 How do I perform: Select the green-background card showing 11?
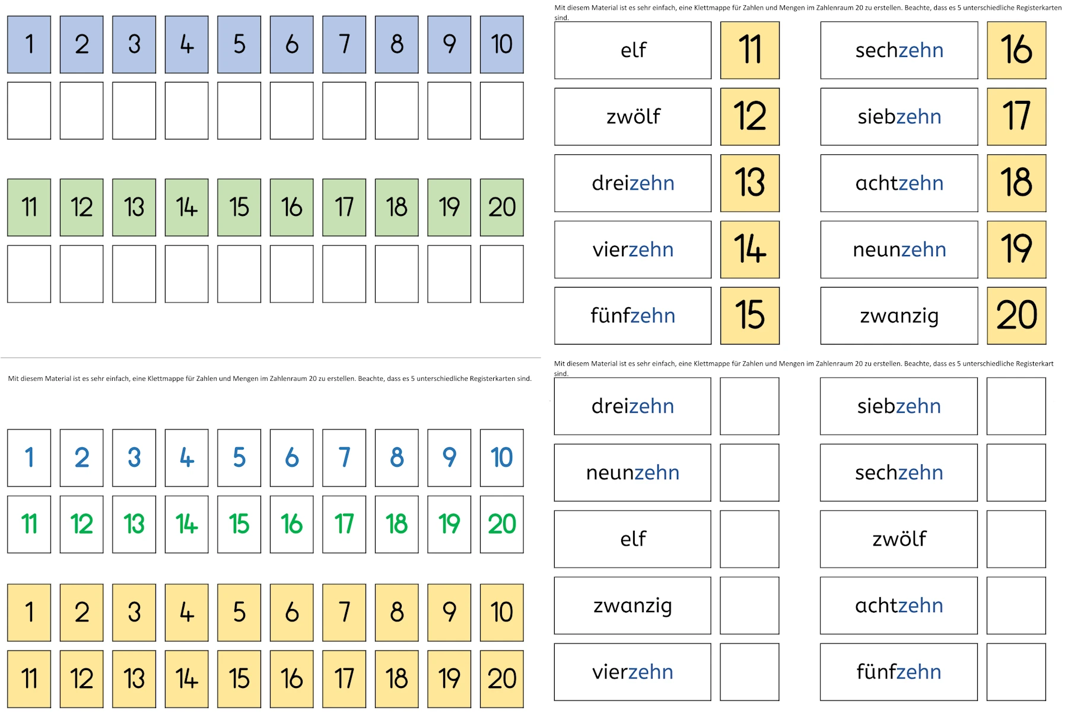(29, 208)
